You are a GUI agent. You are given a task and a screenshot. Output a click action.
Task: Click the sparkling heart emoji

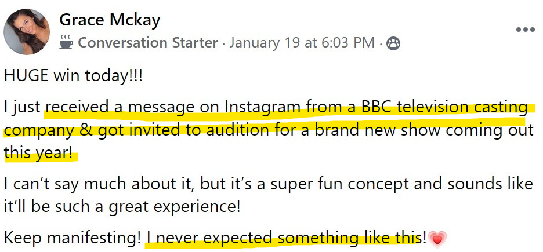tap(438, 238)
